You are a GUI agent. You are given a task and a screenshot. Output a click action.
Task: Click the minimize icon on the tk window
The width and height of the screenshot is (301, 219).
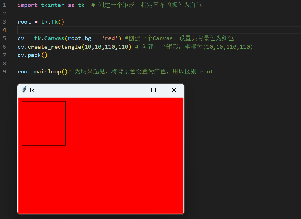pos(133,90)
